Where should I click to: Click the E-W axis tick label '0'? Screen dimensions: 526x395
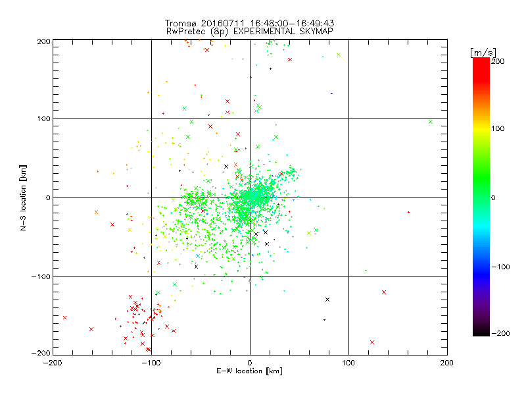[250, 363]
